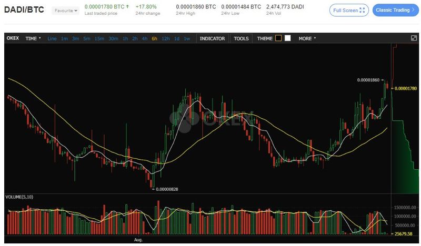Open the Favourite dropdown
Screen dimensions: 421x246
66,11
